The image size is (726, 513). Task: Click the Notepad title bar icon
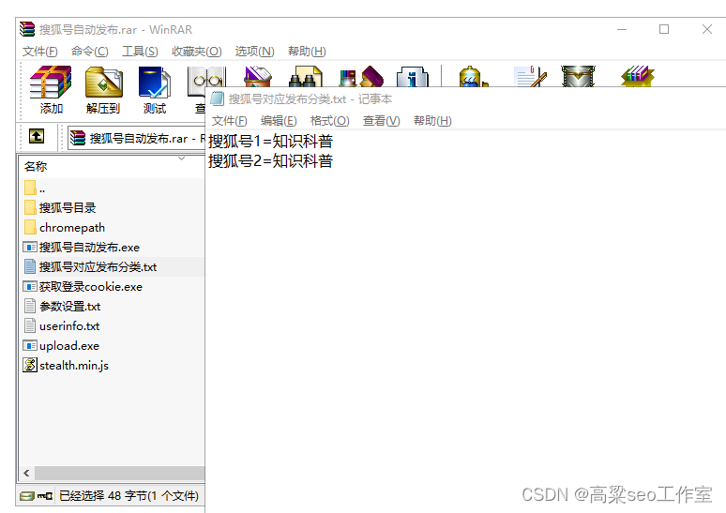coord(218,98)
